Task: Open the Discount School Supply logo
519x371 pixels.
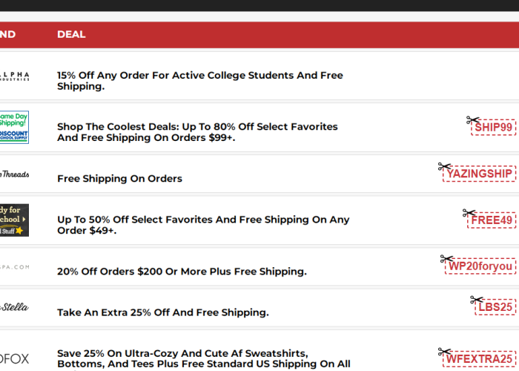Action: click(x=14, y=127)
